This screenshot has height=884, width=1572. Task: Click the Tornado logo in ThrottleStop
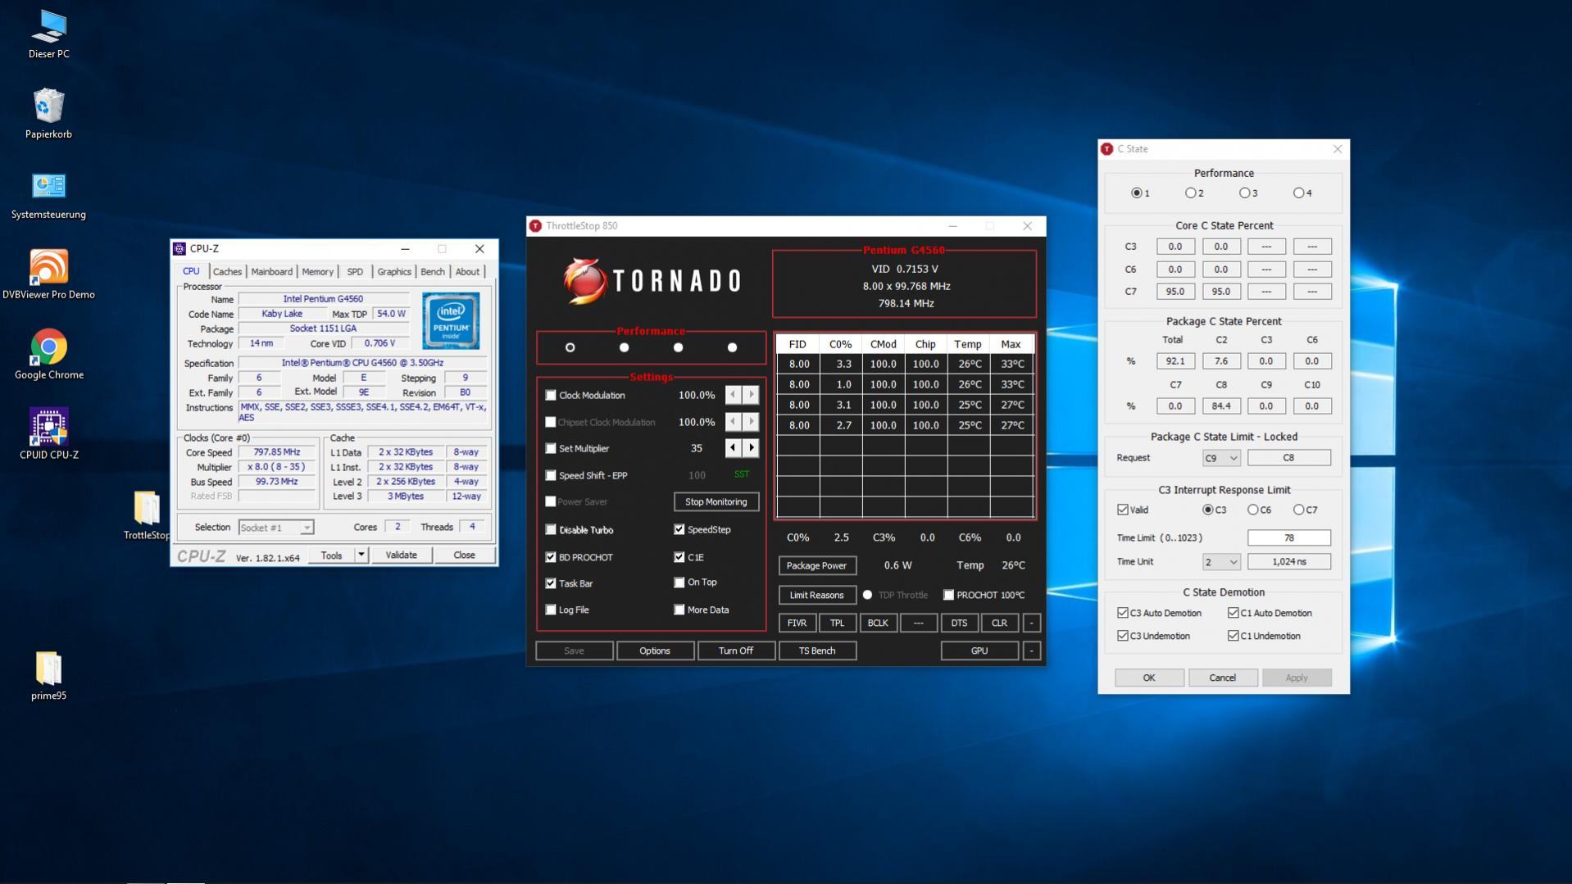(652, 281)
